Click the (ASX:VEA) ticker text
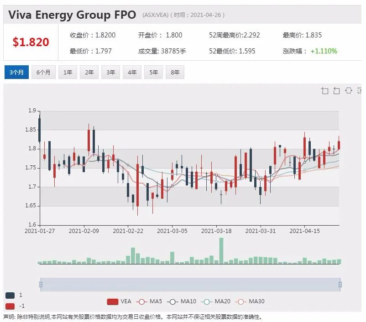Screen dimensions: 366x322 [x=156, y=15]
